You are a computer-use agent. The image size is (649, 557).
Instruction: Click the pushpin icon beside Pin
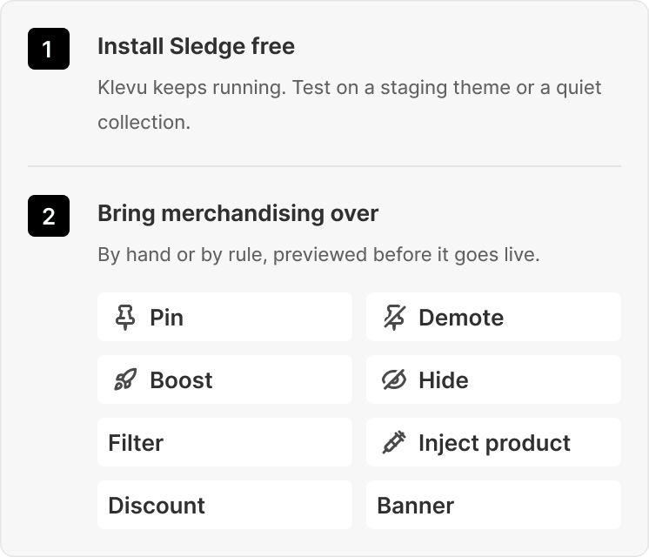125,318
